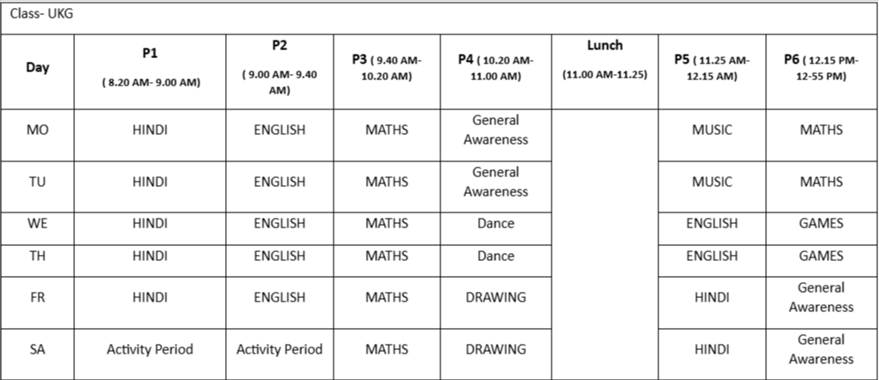Click Friday's DRAWING cell in P4
Image resolution: width=879 pixels, height=380 pixels.
(x=495, y=298)
